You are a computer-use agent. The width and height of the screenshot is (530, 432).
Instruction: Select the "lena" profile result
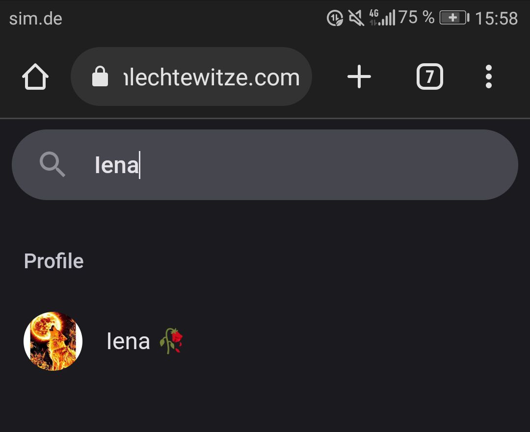pyautogui.click(x=129, y=341)
